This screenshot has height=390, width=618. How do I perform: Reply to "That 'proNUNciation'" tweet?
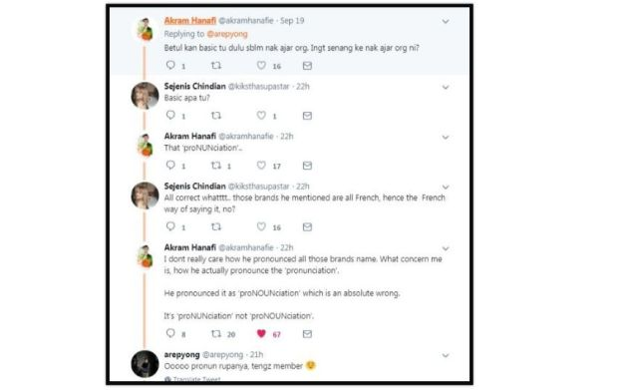pyautogui.click(x=170, y=165)
